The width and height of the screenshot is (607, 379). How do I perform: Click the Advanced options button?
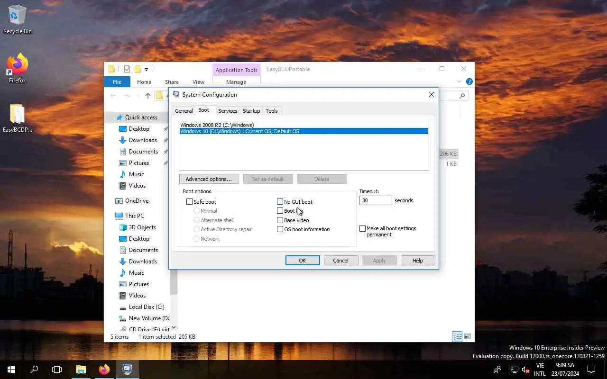click(x=209, y=179)
